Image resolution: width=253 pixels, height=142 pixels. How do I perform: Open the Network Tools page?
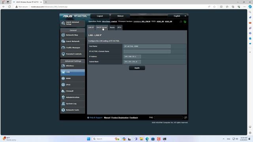point(73,110)
